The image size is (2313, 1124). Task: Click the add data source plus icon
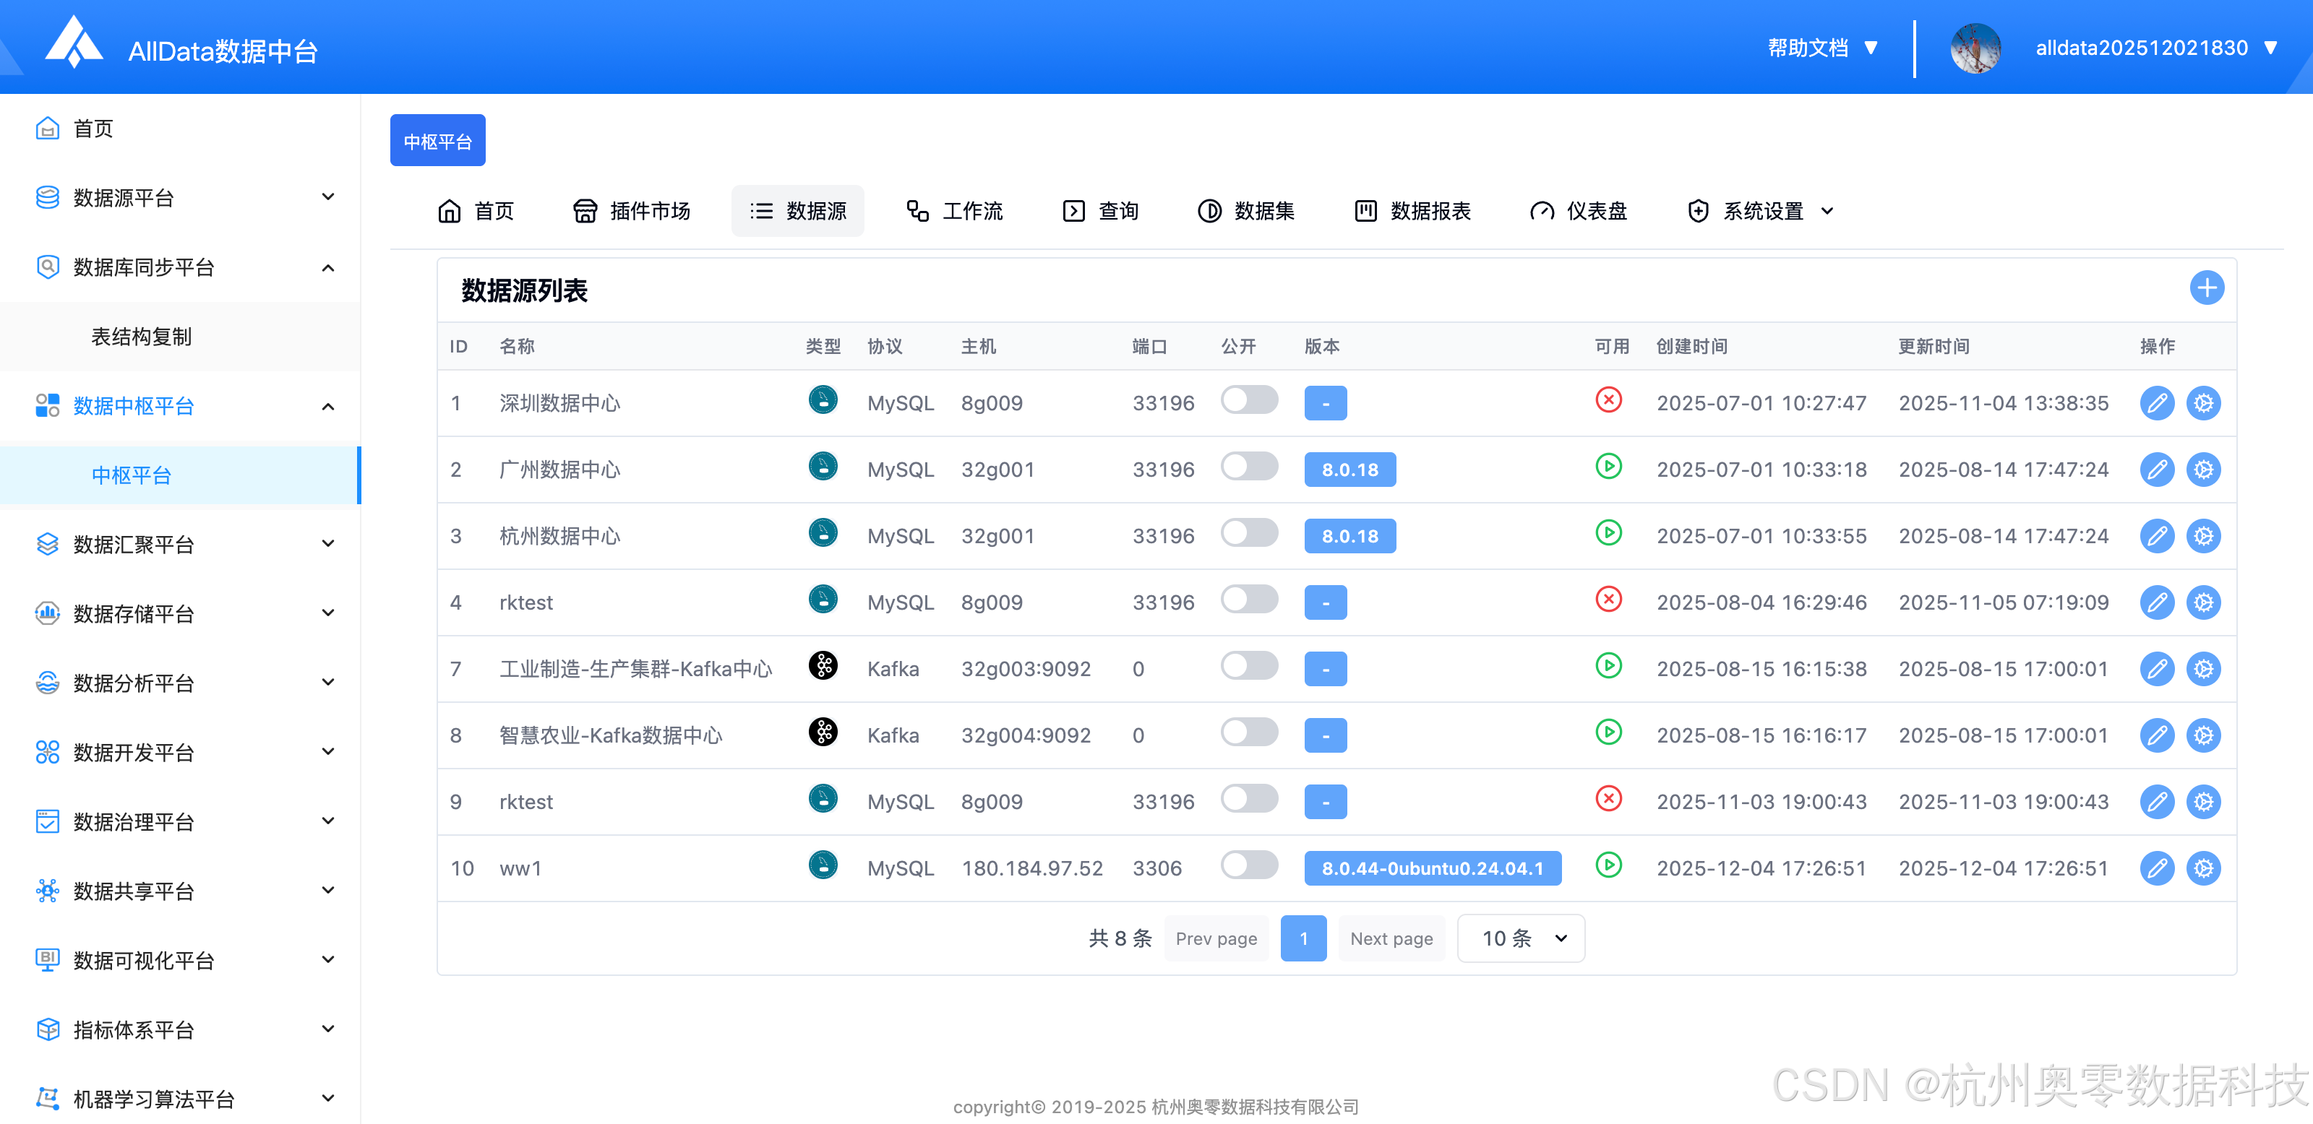point(2206,288)
